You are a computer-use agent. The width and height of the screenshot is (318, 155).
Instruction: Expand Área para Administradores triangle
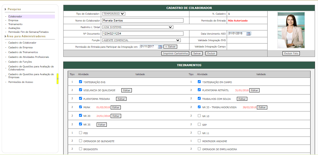[6, 36]
